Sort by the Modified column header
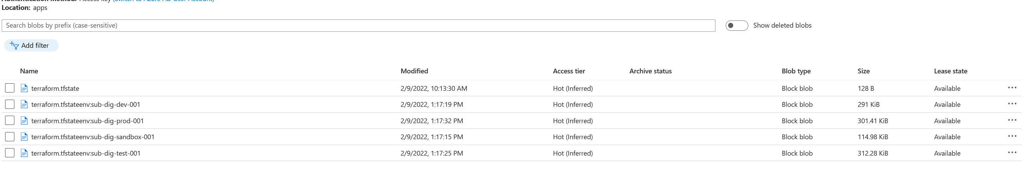 [x=414, y=71]
